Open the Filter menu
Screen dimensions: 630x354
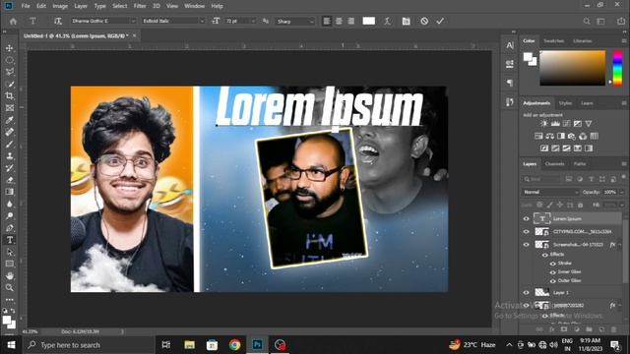[140, 6]
